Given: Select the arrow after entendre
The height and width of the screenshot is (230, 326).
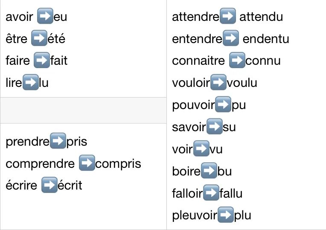Looking at the screenshot, I should pos(231,38).
